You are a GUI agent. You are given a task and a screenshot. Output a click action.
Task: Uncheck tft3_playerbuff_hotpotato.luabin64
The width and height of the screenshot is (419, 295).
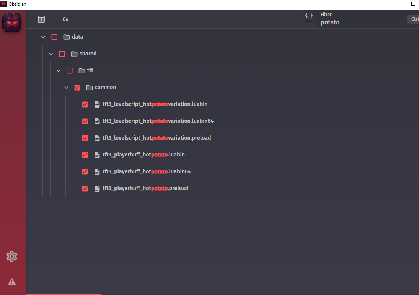85,171
